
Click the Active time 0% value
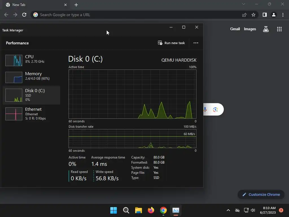pyautogui.click(x=72, y=164)
